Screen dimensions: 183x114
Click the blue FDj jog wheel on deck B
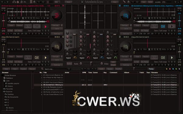click(126, 16)
